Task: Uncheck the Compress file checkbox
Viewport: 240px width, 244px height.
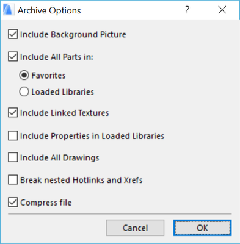Action: click(13, 203)
